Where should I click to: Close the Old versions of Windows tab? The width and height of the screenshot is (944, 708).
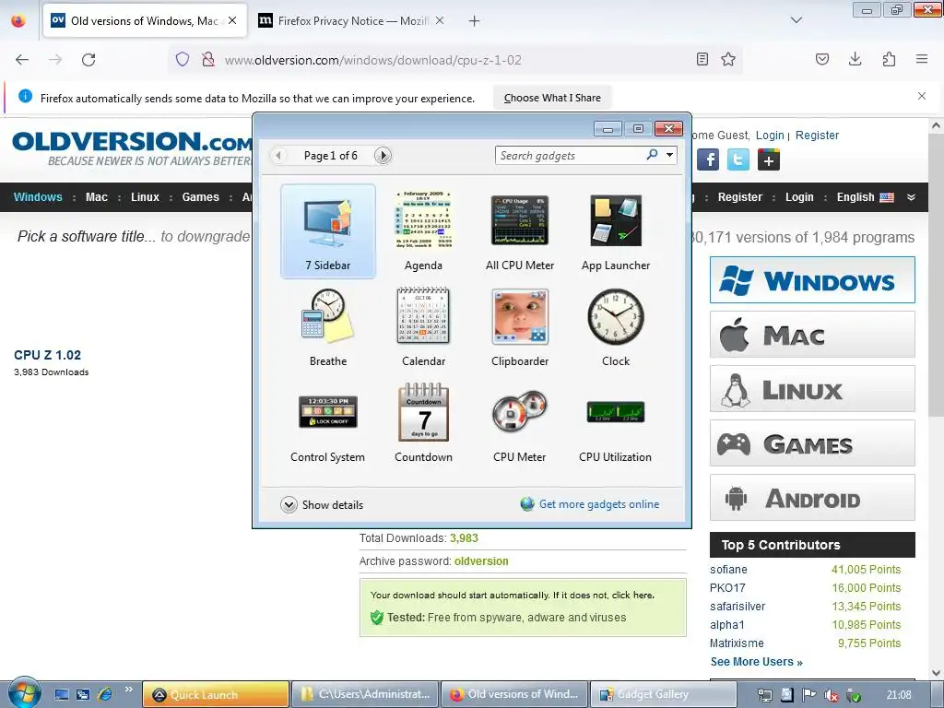(x=232, y=20)
